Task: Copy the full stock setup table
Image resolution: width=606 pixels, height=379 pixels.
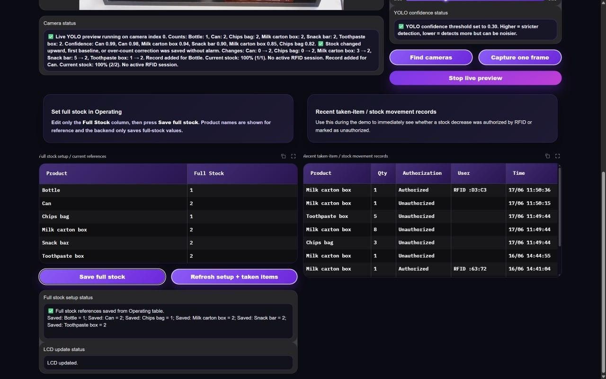Action: 283,156
